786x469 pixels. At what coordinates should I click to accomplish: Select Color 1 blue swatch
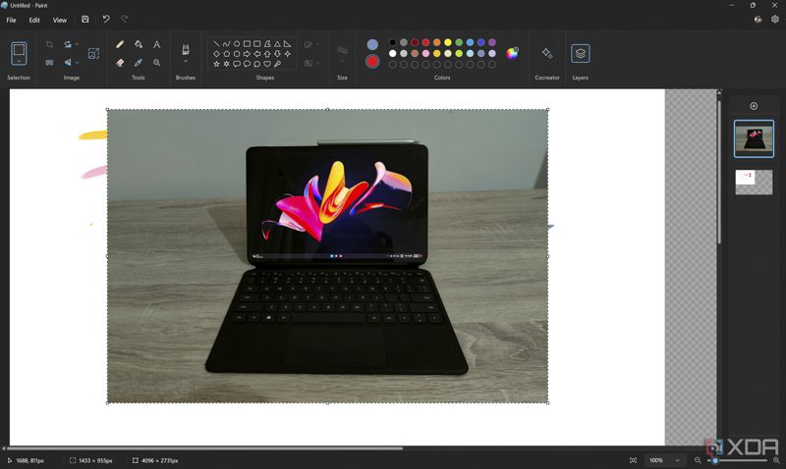[372, 44]
